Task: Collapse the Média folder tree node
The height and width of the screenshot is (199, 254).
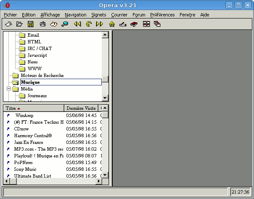Action: pyautogui.click(x=8, y=89)
